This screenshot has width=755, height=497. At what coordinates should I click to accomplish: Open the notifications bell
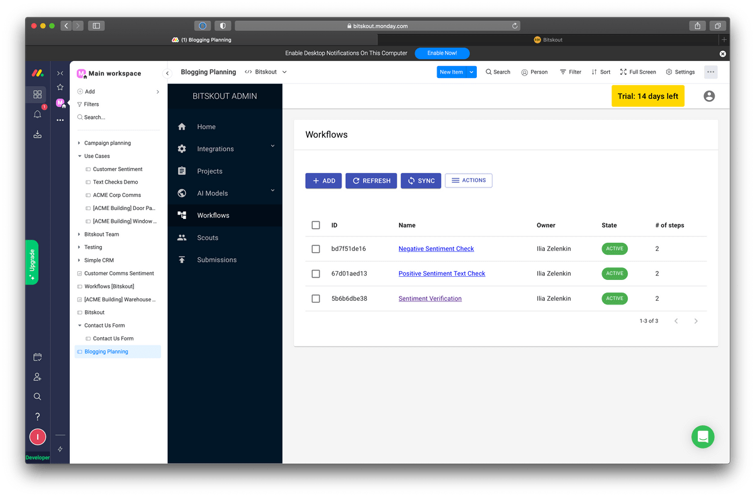(x=38, y=114)
